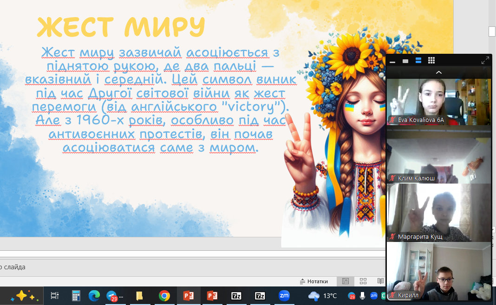This screenshot has width=496, height=305.
Task: Open Telegram with 29 unread badge
Action: coord(112,296)
